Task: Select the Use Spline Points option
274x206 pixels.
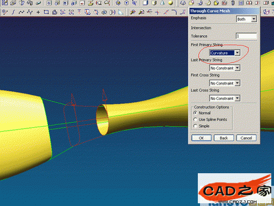Action: point(210,120)
